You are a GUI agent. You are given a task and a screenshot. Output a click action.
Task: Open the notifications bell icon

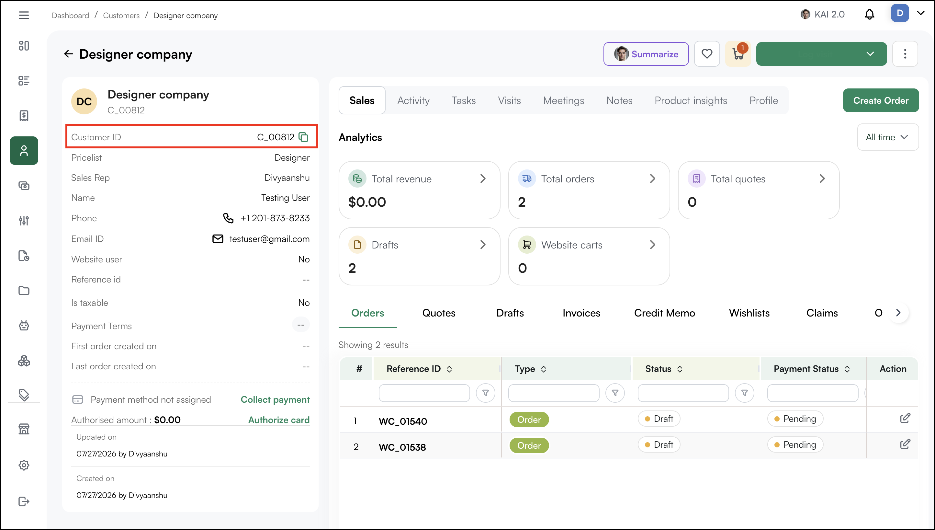(869, 14)
